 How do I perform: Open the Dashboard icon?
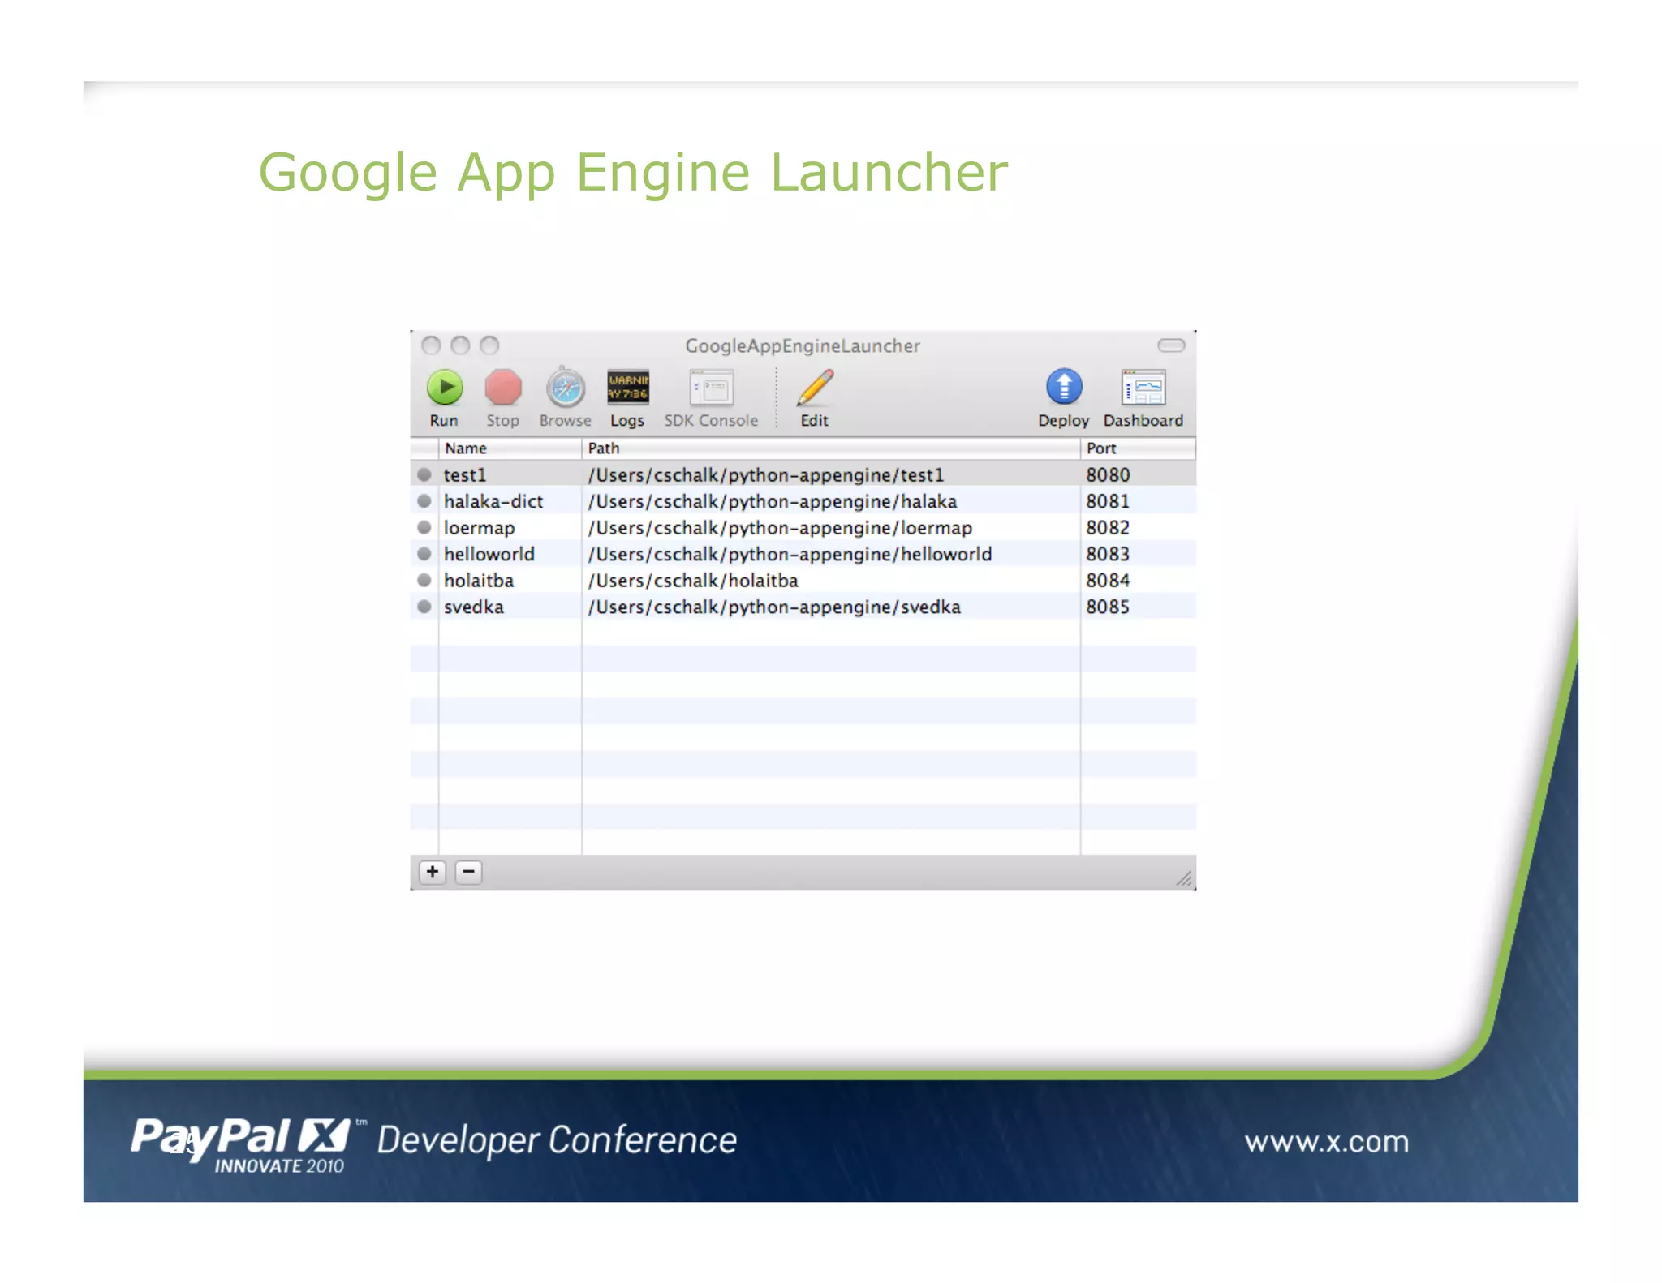click(1143, 388)
